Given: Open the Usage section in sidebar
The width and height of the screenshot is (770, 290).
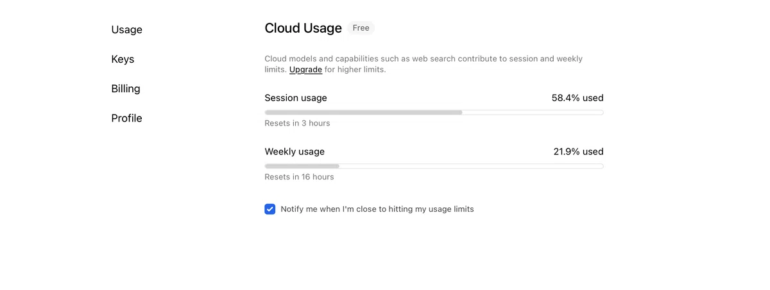Looking at the screenshot, I should click(126, 29).
